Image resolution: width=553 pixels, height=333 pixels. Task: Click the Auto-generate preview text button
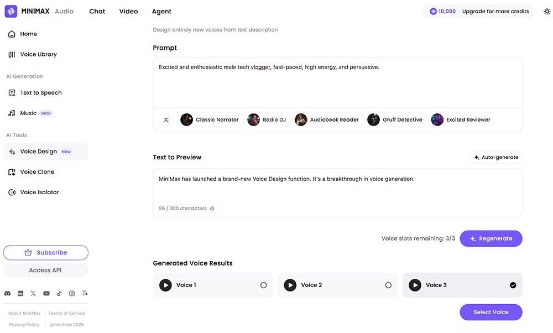(x=496, y=157)
